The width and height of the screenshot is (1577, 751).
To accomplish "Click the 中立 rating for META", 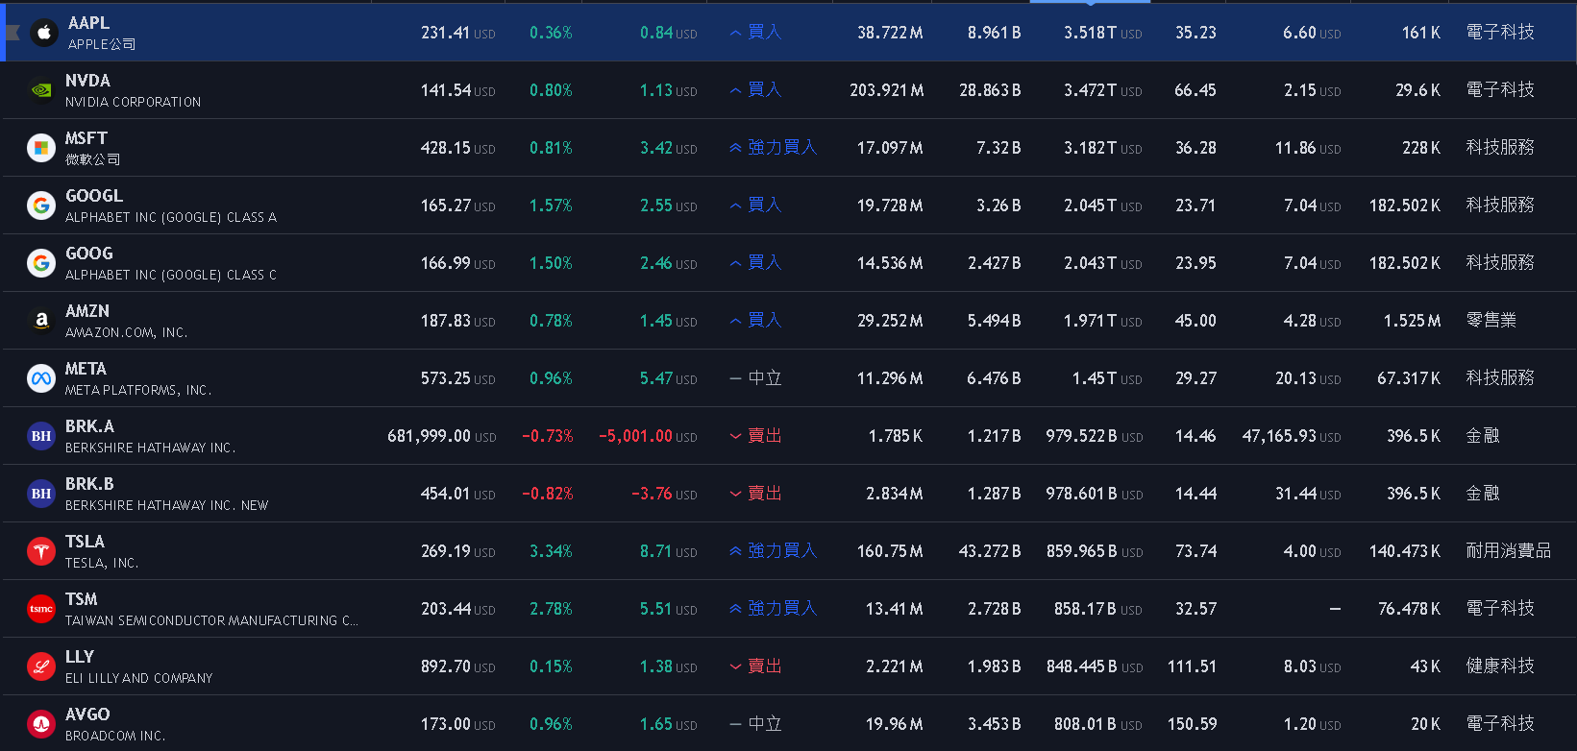I will 755,378.
